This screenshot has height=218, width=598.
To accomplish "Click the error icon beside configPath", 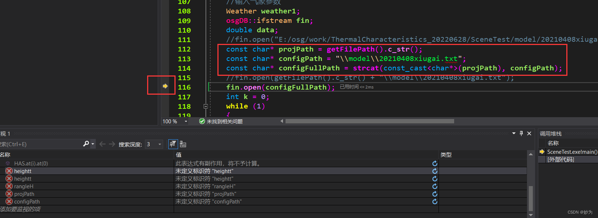I will (x=9, y=201).
